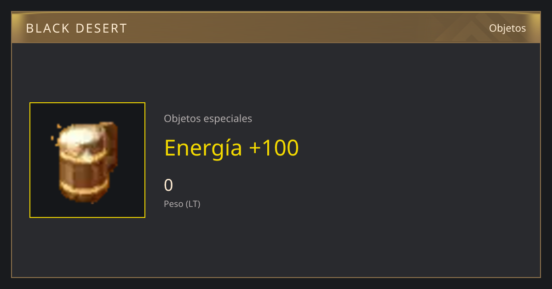Click the Energía +100 item name

tap(231, 148)
